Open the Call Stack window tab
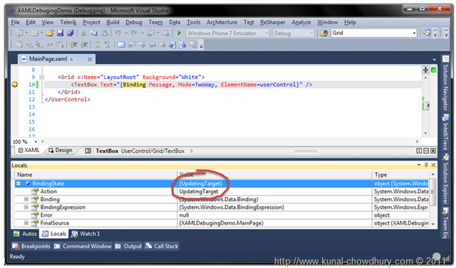Image resolution: width=456 pixels, height=268 pixels. 162,246
